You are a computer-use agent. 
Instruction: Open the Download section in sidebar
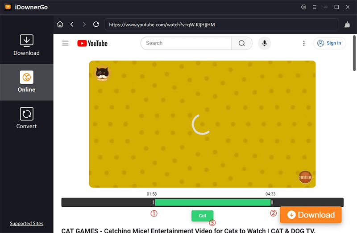point(26,45)
